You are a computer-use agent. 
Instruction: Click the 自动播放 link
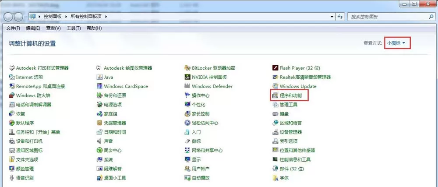coord(201,178)
